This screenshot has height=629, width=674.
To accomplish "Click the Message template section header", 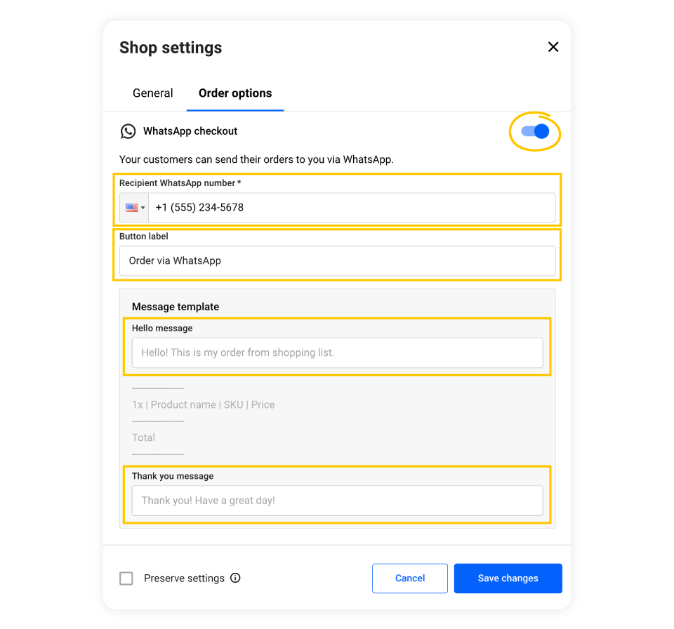I will (175, 307).
